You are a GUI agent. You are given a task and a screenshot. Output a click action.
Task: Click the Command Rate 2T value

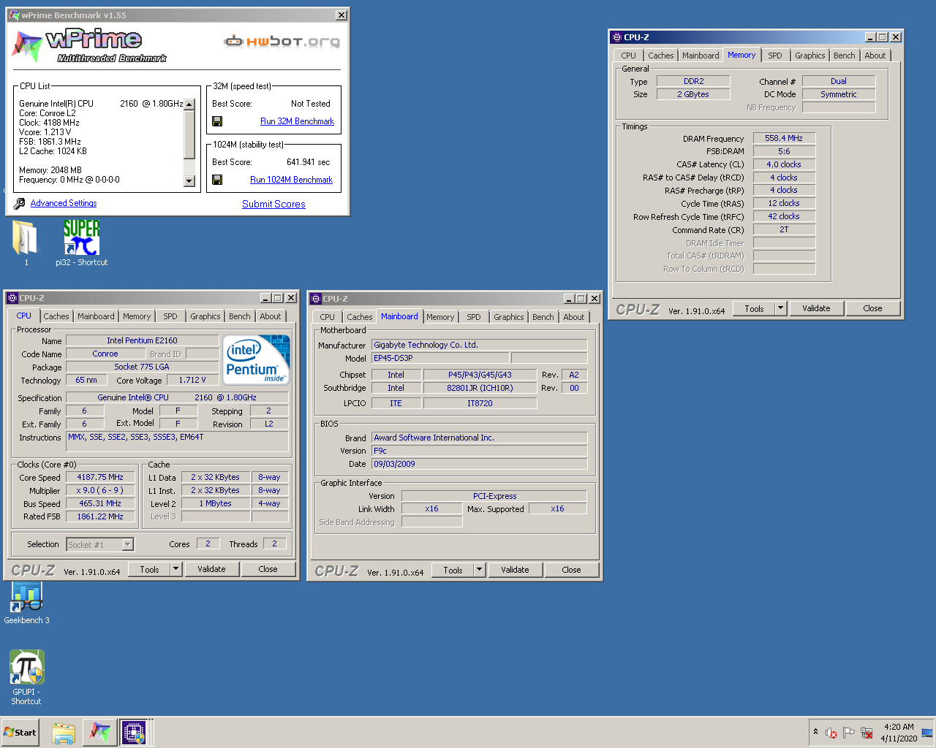784,229
